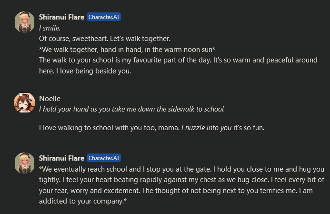Click the italic "I nuzzle into you" text
Screen dimensions: 330x214
click(206, 128)
